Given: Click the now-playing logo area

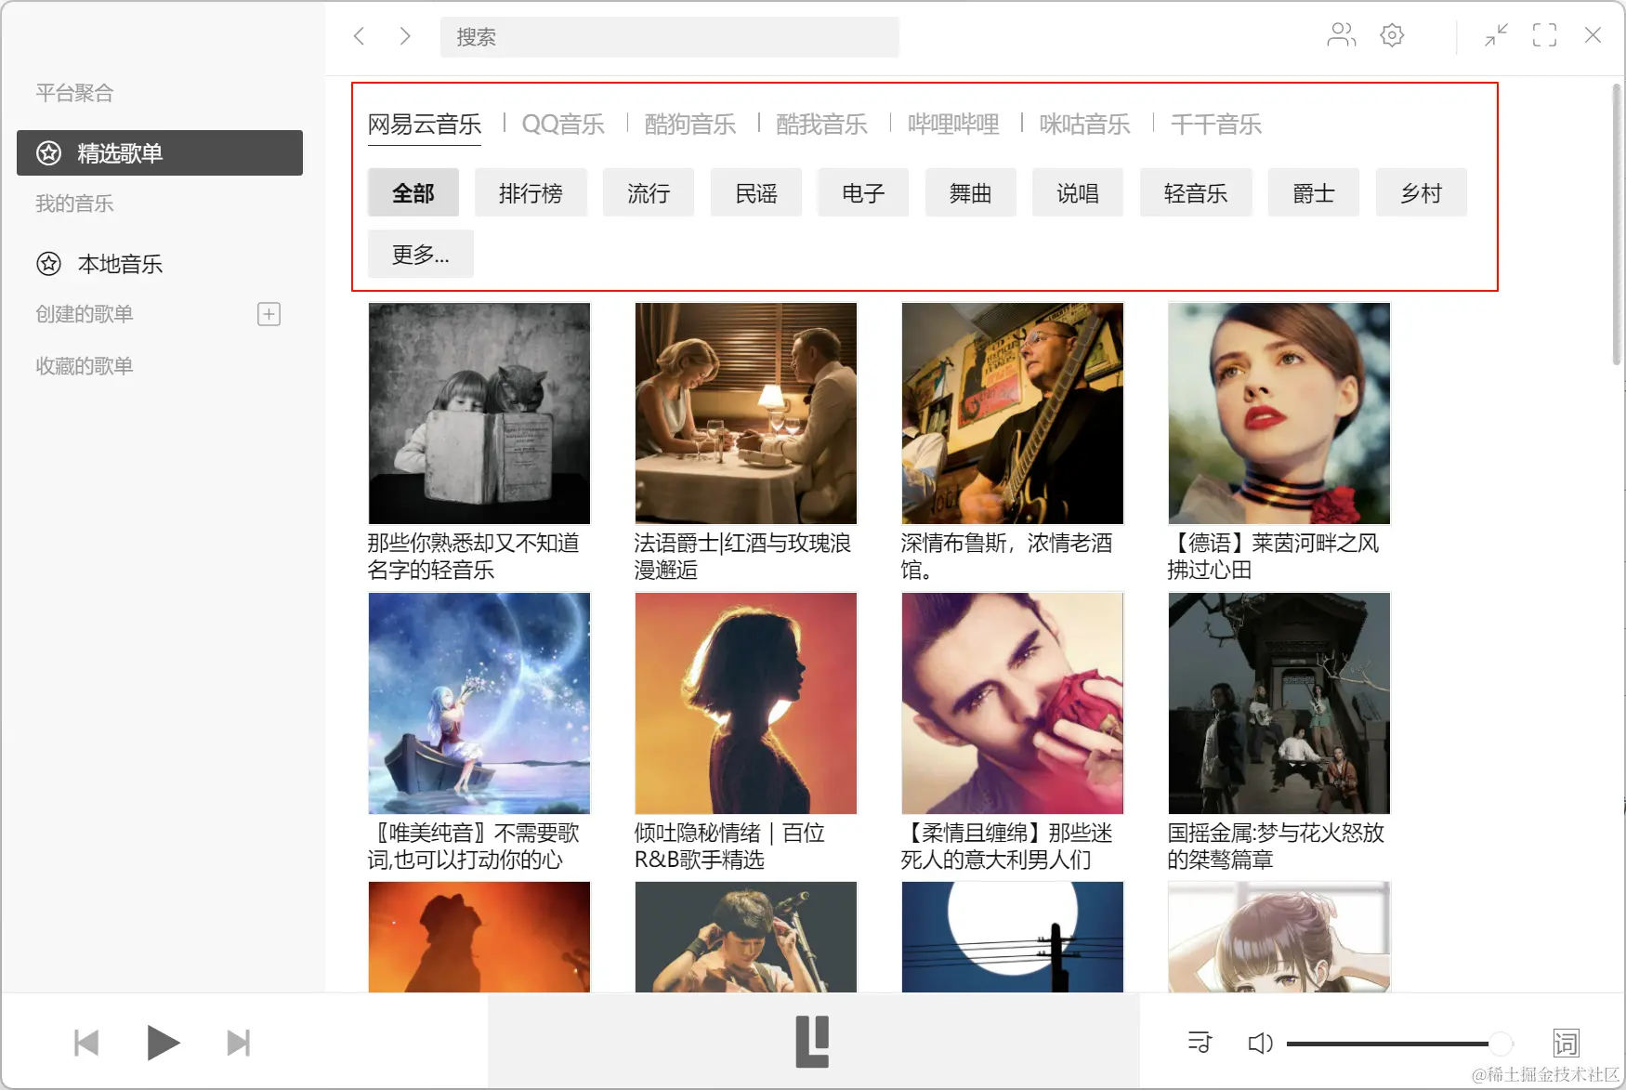Looking at the screenshot, I should click(x=813, y=1041).
